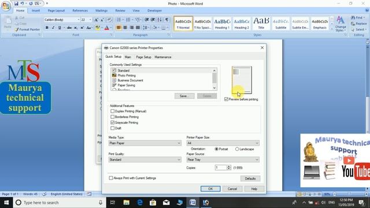
Task: Uncheck Preview before printing
Action: (226, 99)
